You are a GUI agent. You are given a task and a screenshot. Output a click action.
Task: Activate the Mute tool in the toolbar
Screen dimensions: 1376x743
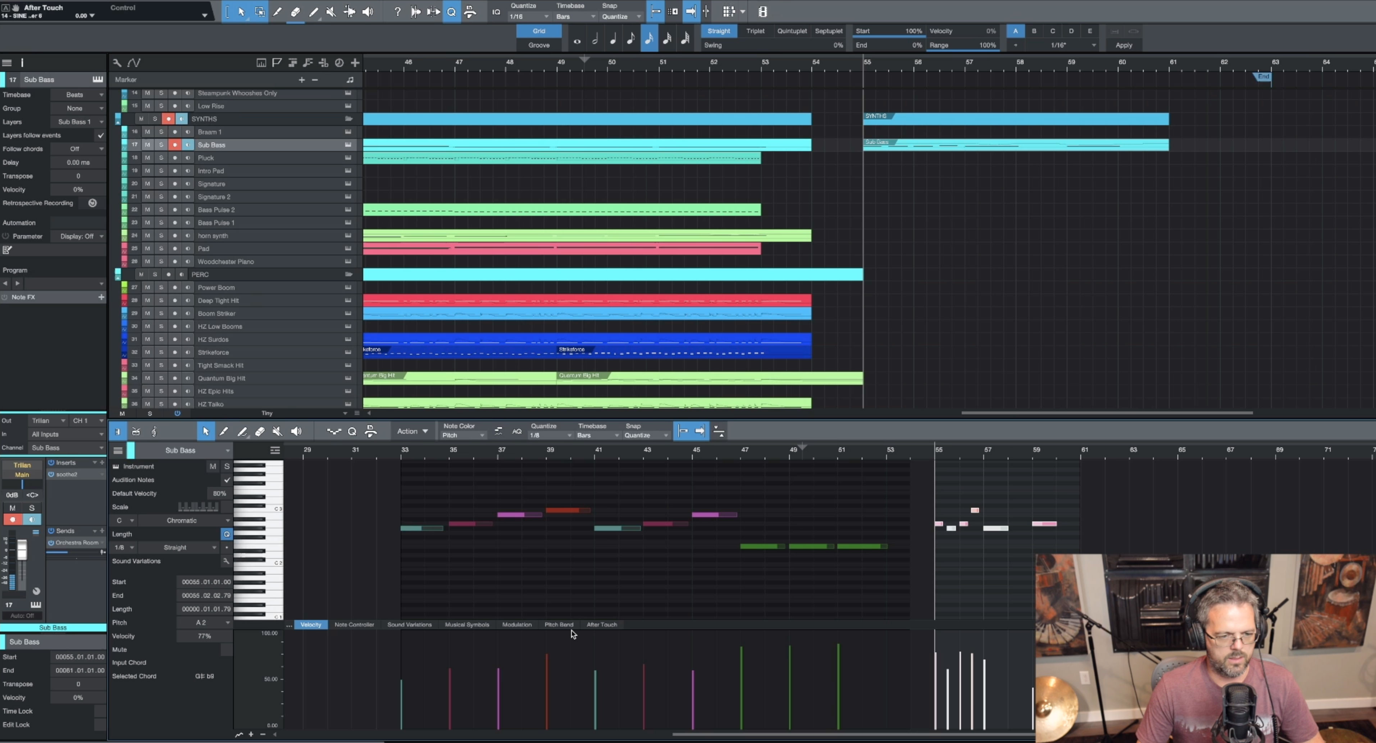click(x=331, y=12)
